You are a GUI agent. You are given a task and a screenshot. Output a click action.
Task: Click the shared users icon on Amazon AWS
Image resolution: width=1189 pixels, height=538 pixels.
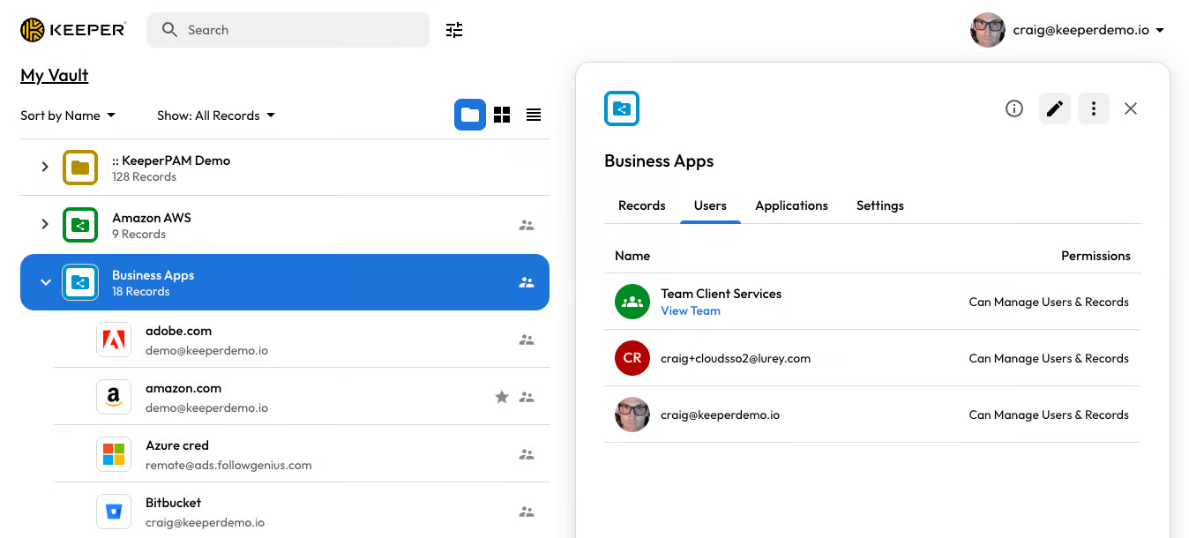[x=527, y=225]
